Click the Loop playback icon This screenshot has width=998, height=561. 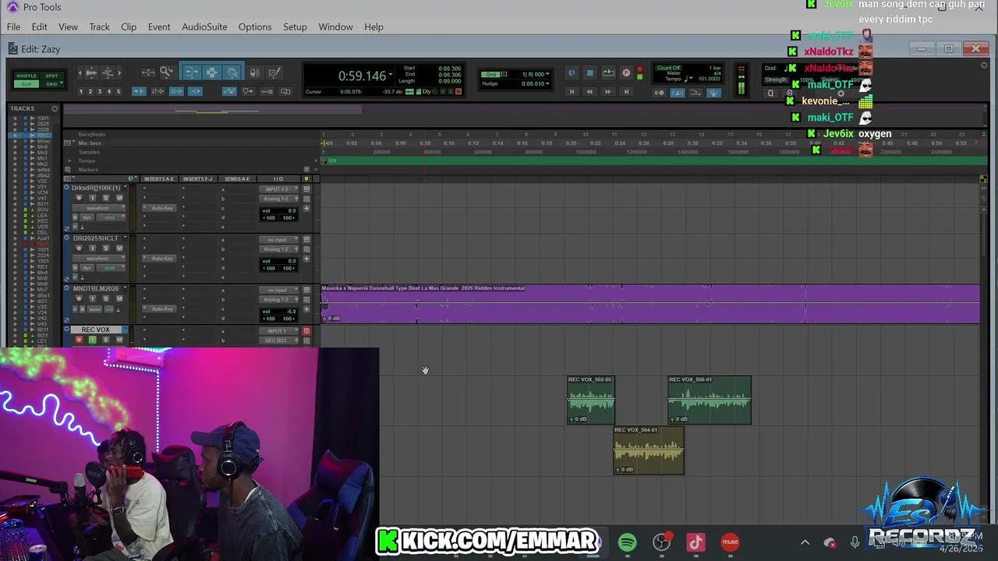(608, 72)
